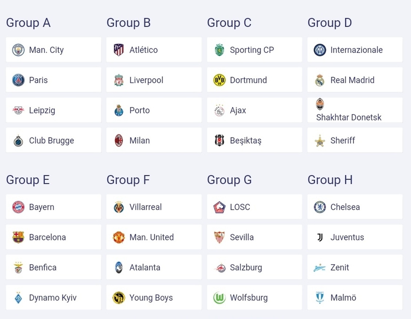
Task: Click the Barcelona club crest
Action: pos(18,237)
